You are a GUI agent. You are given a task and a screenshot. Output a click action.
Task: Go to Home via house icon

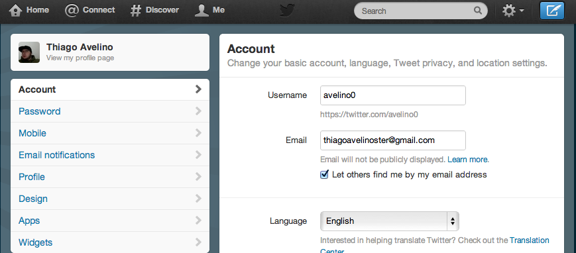[15, 11]
